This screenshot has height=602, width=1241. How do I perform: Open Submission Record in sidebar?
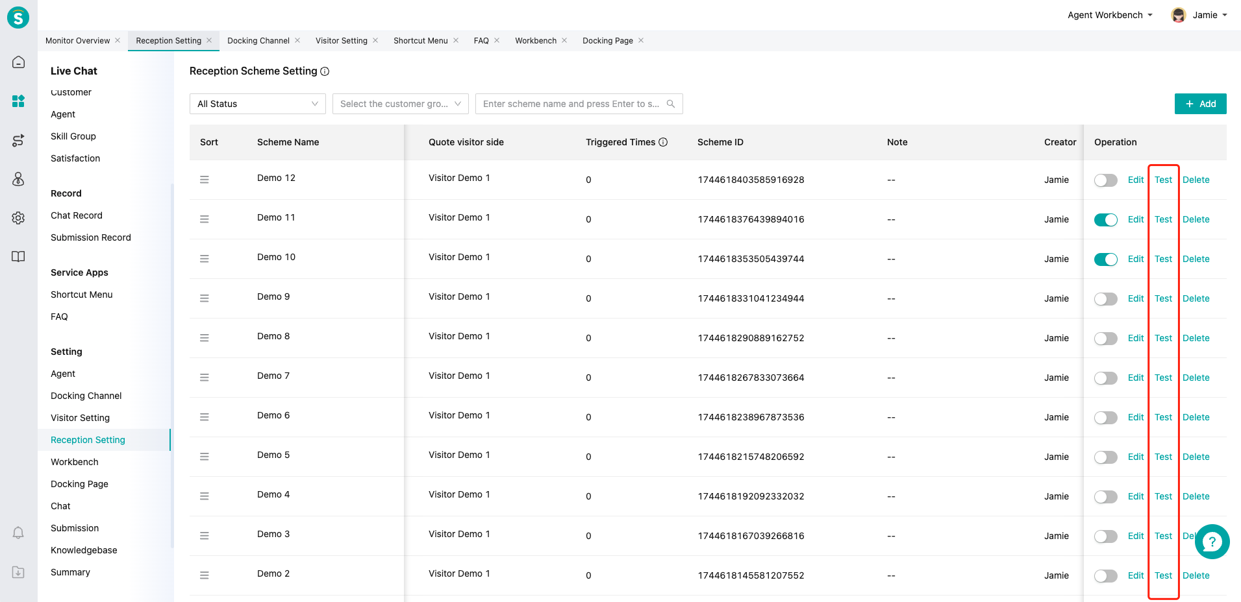coord(91,237)
